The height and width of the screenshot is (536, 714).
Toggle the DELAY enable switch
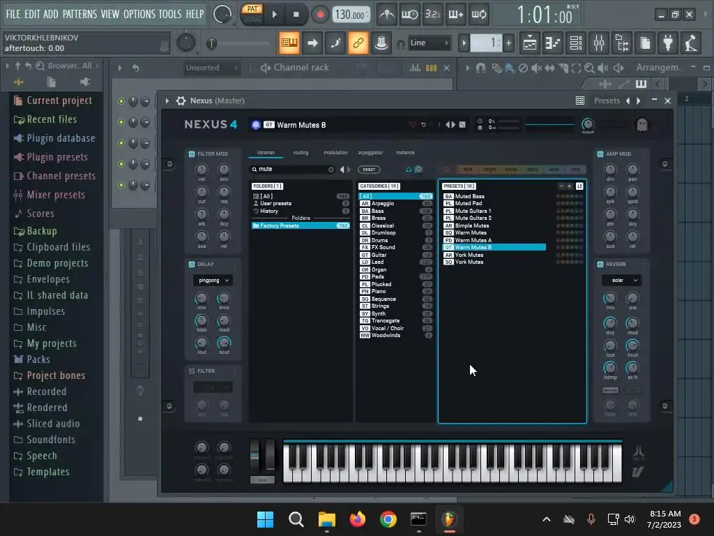pyautogui.click(x=192, y=265)
